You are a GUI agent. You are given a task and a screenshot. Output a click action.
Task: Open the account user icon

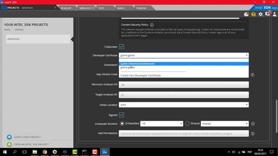point(275,14)
